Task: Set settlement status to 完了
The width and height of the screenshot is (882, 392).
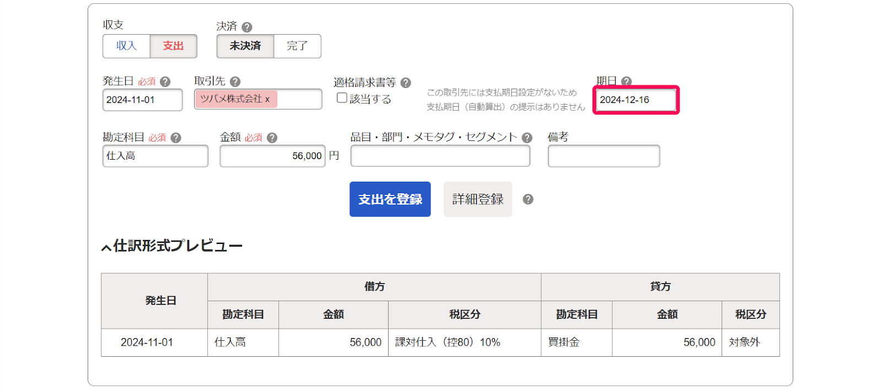Action: [x=297, y=46]
